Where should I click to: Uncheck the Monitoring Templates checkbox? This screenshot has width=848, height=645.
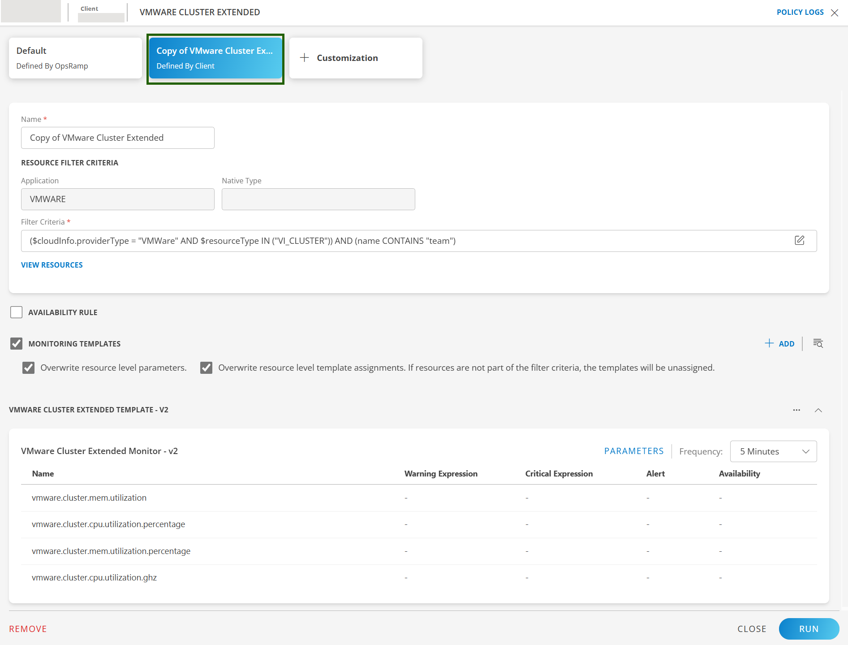tap(17, 344)
